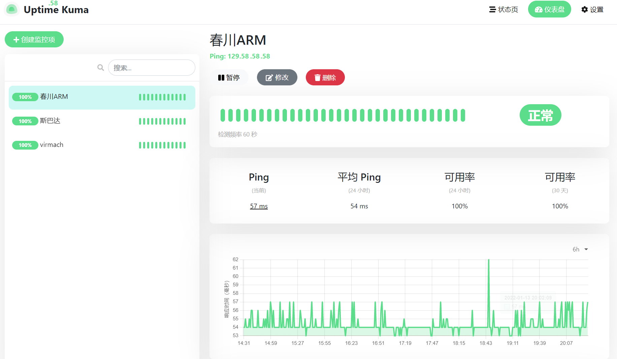Click the 创建监控项 add monitor button
The image size is (617, 359).
[x=34, y=39]
